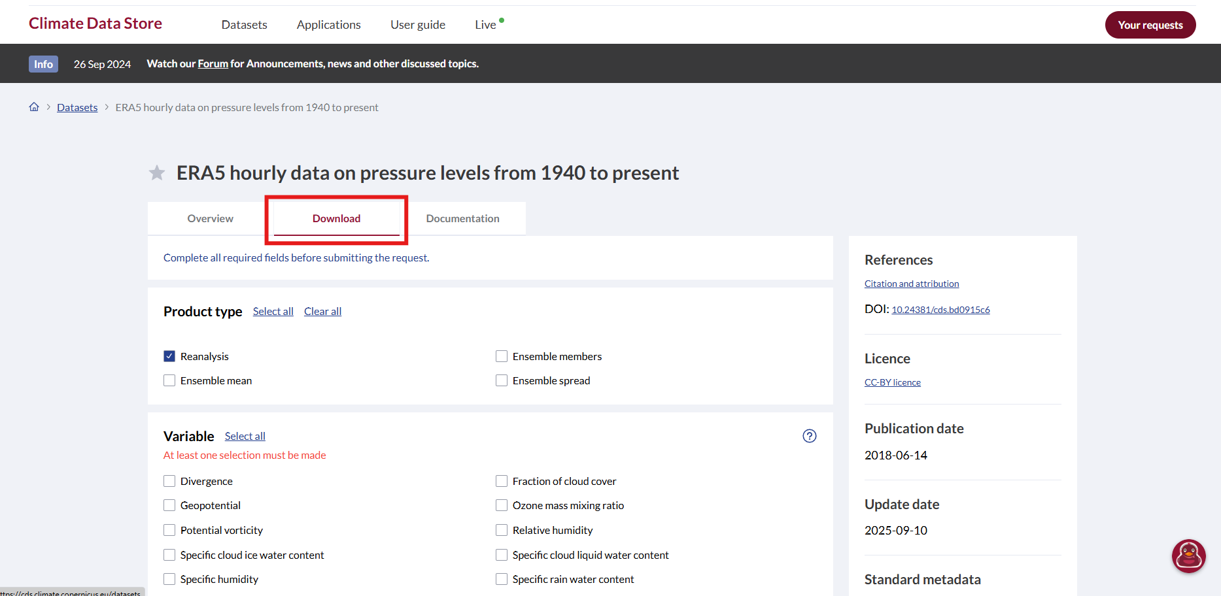
Task: Check the Ensemble mean option
Action: [169, 380]
